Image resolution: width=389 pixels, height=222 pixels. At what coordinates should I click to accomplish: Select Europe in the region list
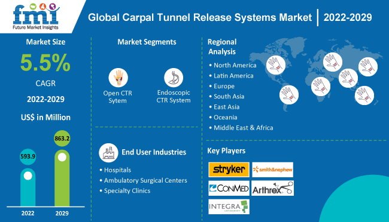tap(224, 86)
